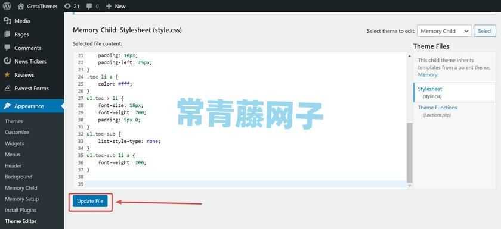Follow the Memory parent theme link
Image resolution: width=501 pixels, height=229 pixels.
pos(428,75)
